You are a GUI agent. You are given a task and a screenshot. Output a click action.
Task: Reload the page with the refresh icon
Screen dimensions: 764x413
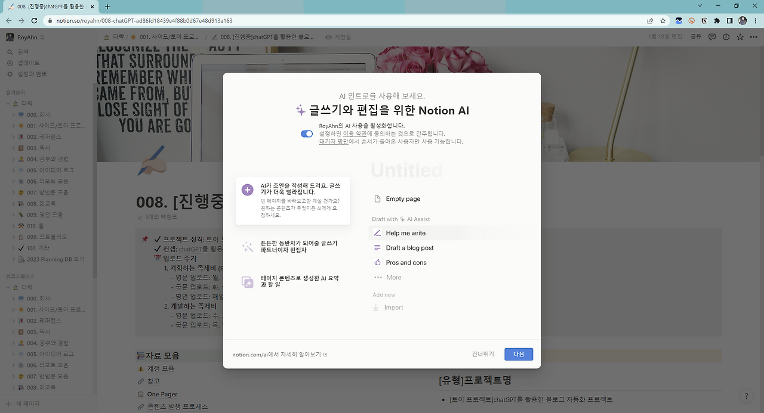(35, 20)
